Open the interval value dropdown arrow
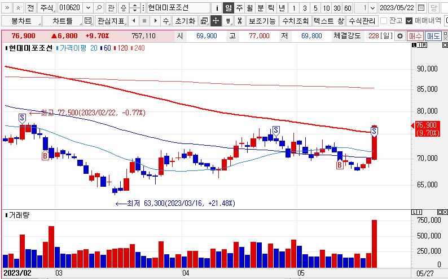 point(372,8)
